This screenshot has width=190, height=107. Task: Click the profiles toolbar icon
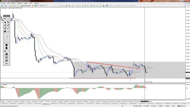[x=6, y=6]
